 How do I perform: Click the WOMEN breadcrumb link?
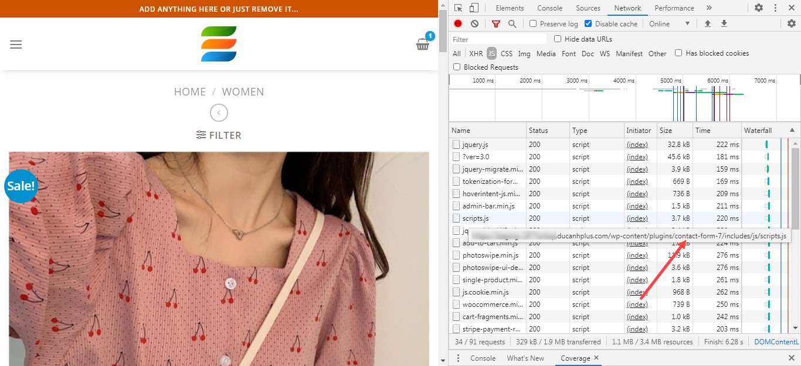(243, 92)
